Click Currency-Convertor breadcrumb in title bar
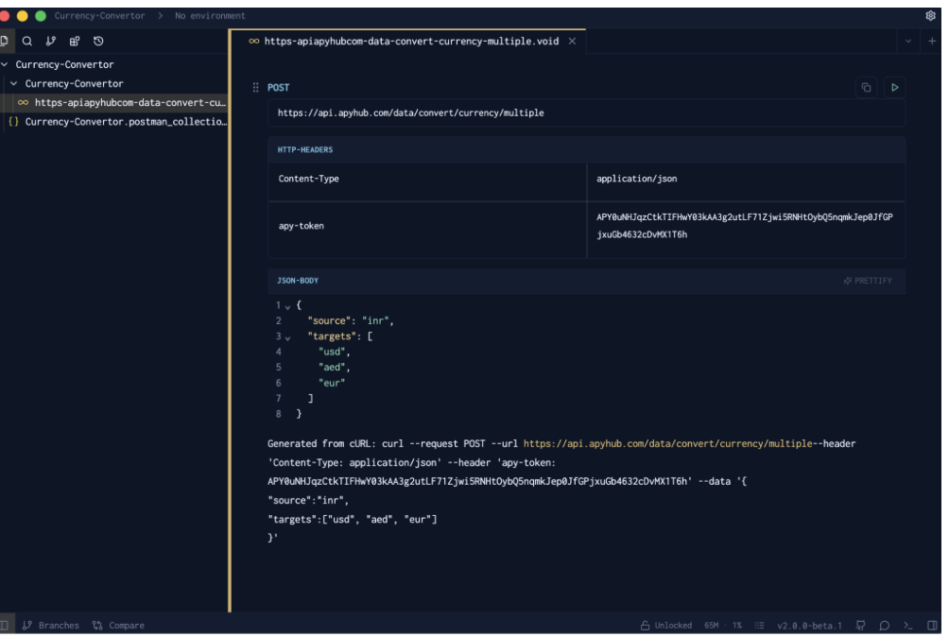The width and height of the screenshot is (949, 637). [x=100, y=16]
